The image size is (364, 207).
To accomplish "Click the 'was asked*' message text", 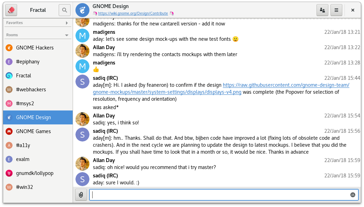I will (x=105, y=107).
